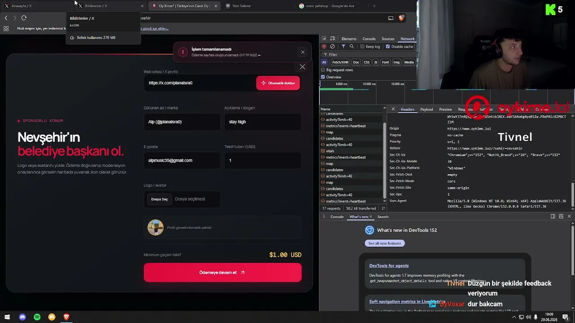Open the DevTools drawer three-dot menu
575x323 pixels.
click(x=323, y=217)
